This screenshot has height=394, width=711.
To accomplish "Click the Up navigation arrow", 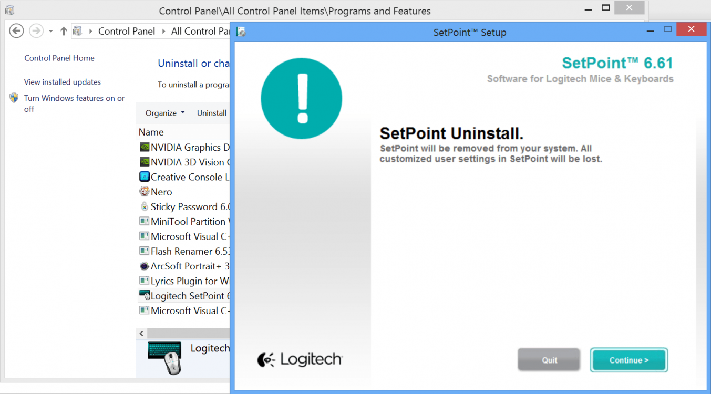I will 63,30.
